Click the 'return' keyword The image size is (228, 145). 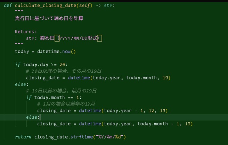23,137
